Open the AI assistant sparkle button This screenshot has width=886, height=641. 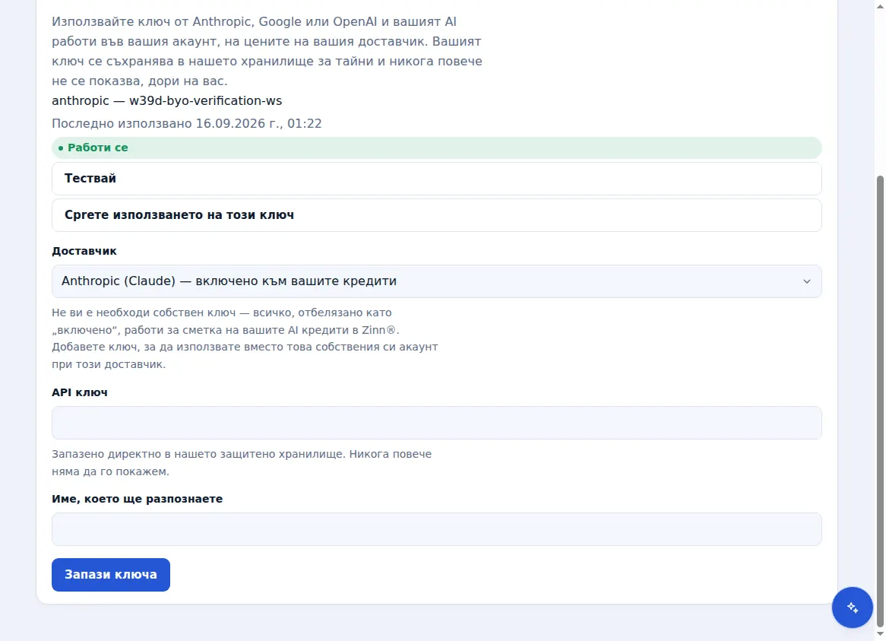click(x=852, y=608)
